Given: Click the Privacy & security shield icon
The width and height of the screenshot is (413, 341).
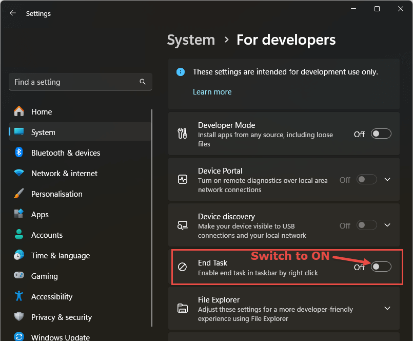Looking at the screenshot, I should pyautogui.click(x=19, y=317).
